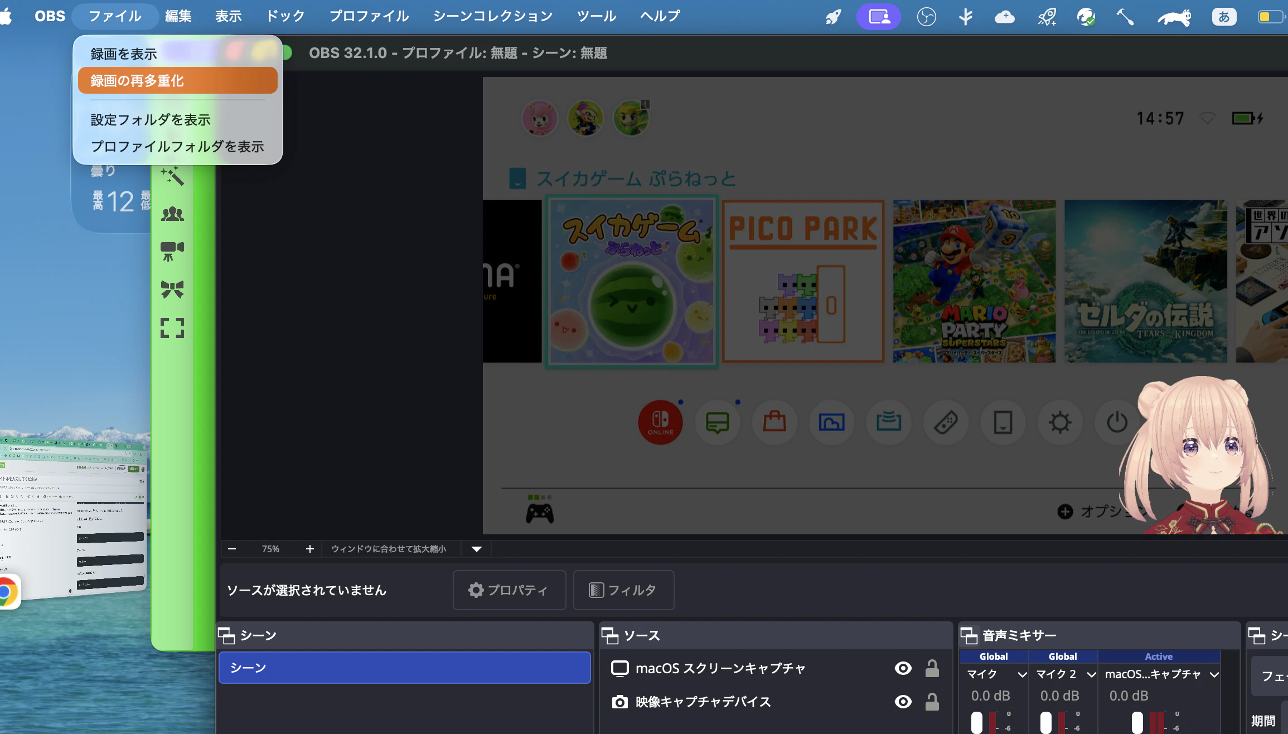Toggle lock on 映像キャプチャデバイス source

932,702
